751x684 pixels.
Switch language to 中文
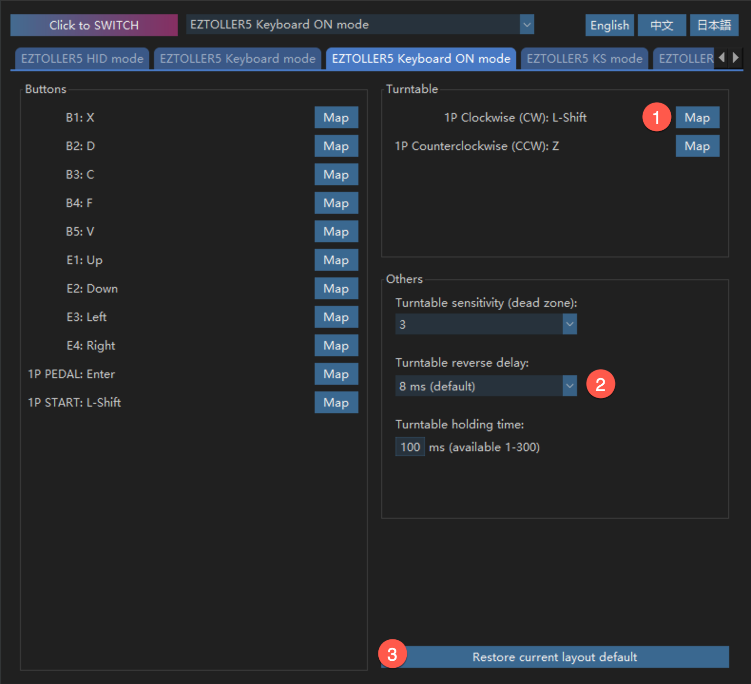click(x=662, y=25)
